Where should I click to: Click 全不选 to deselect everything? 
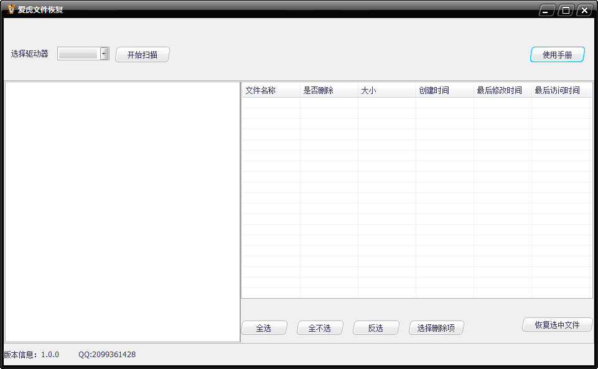pos(319,327)
